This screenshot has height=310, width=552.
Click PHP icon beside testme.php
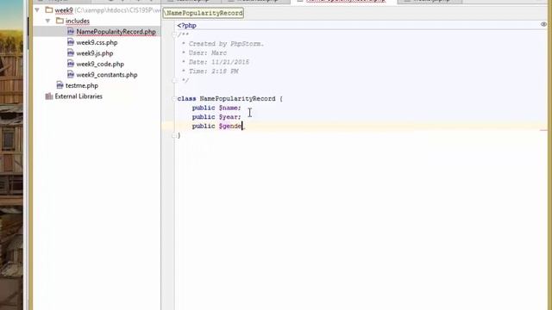(60, 85)
